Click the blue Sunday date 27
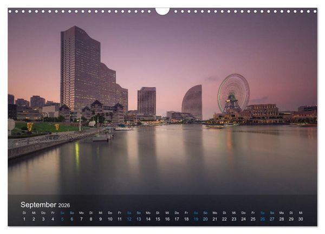Viewport: 325px width, 234px height. pos(272,219)
